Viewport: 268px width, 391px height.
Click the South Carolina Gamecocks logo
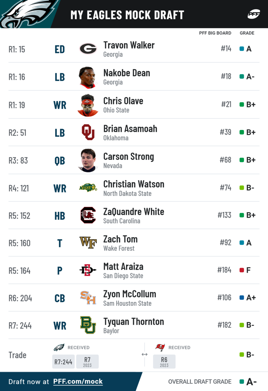(88, 215)
